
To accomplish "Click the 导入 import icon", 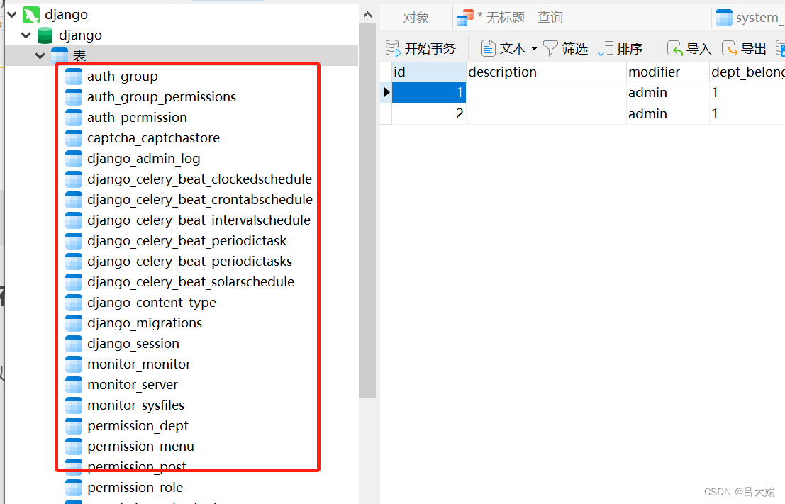I will (x=675, y=48).
